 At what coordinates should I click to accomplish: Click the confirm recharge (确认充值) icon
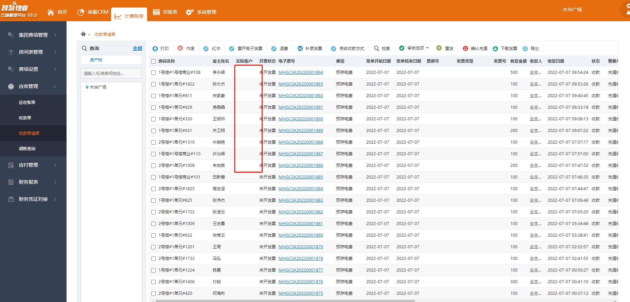[465, 49]
